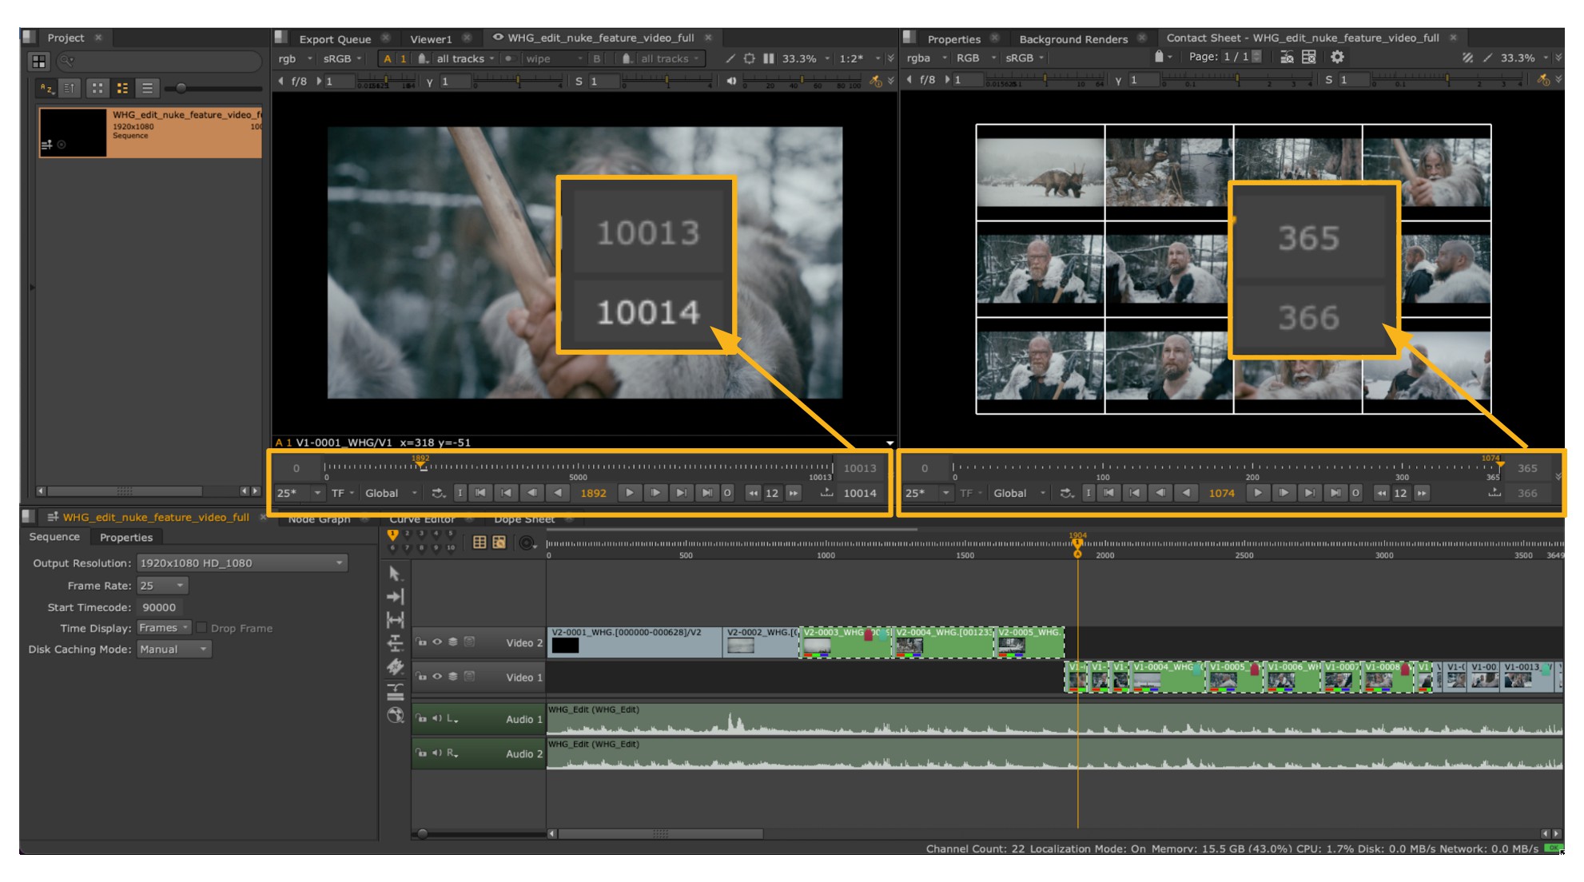Switch to the Background Renders tab
The image size is (1584, 882).
tap(1073, 38)
